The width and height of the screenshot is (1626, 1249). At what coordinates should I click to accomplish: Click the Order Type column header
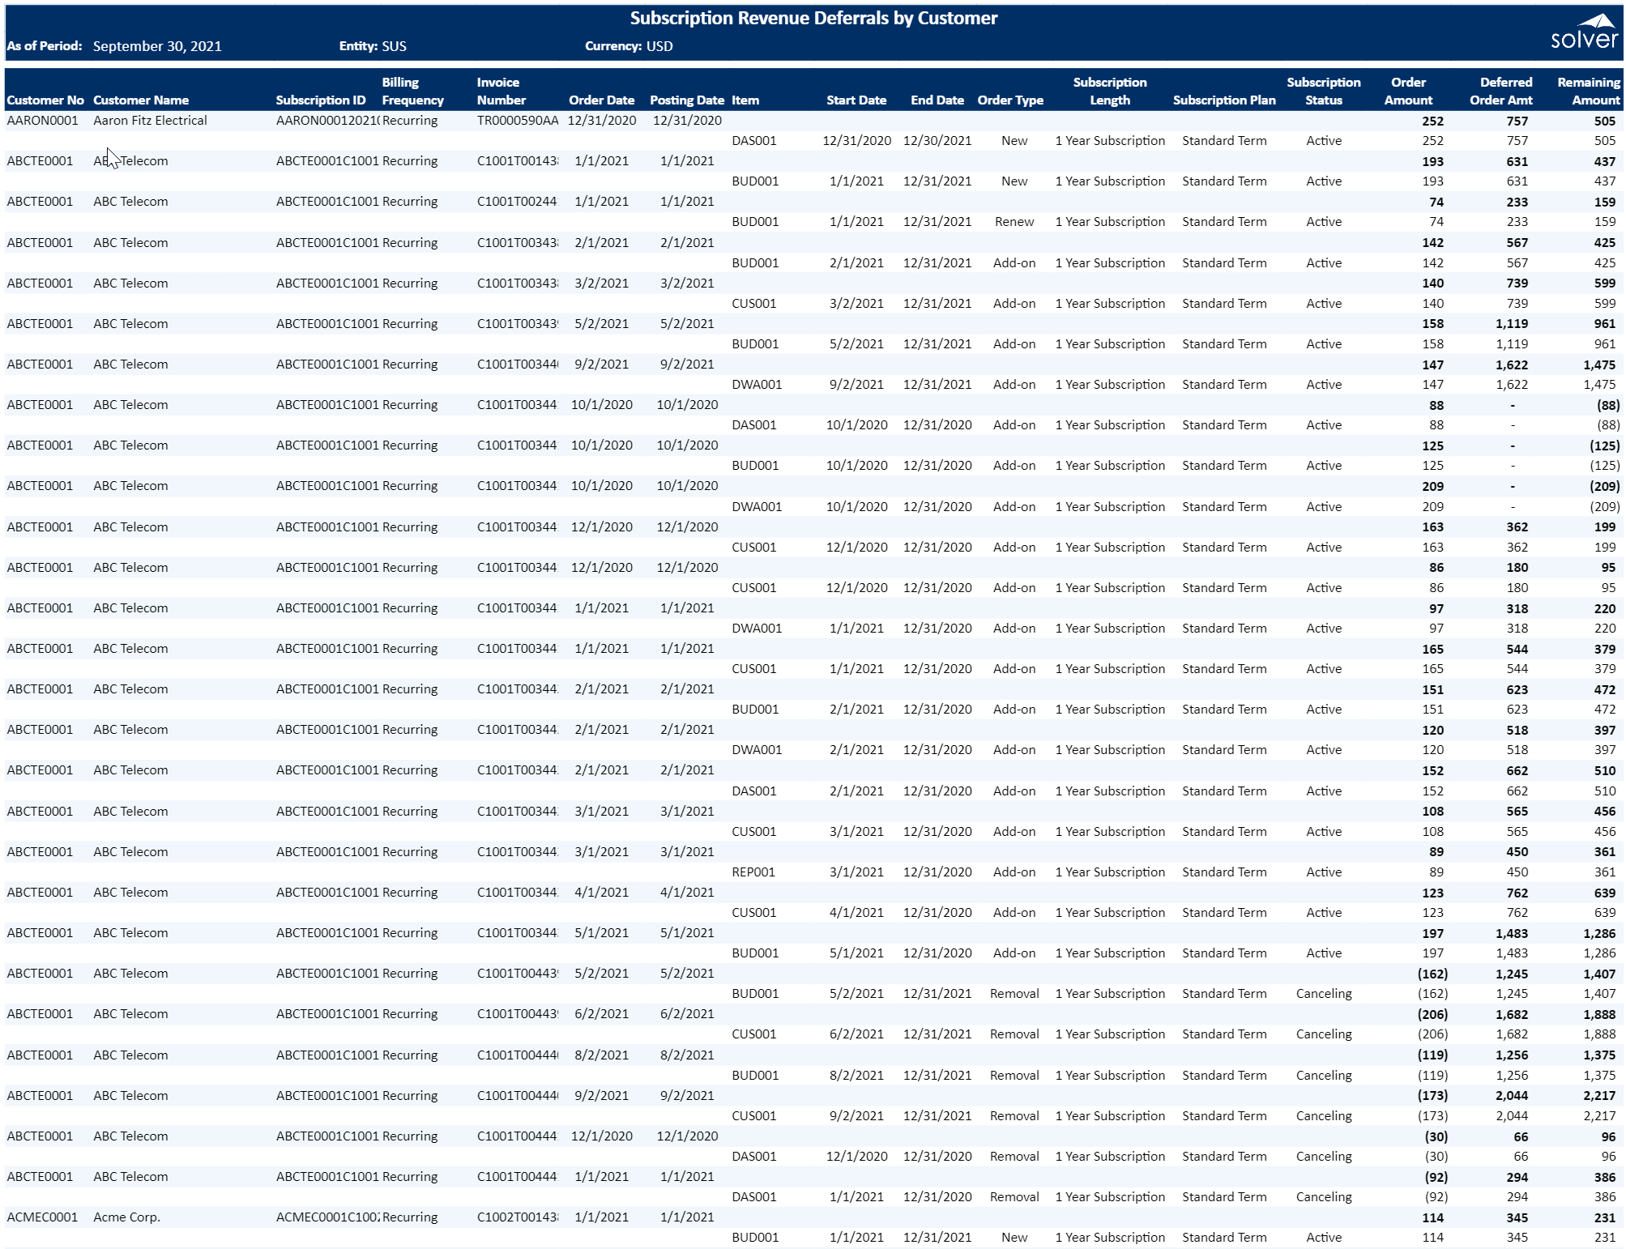(x=1010, y=100)
